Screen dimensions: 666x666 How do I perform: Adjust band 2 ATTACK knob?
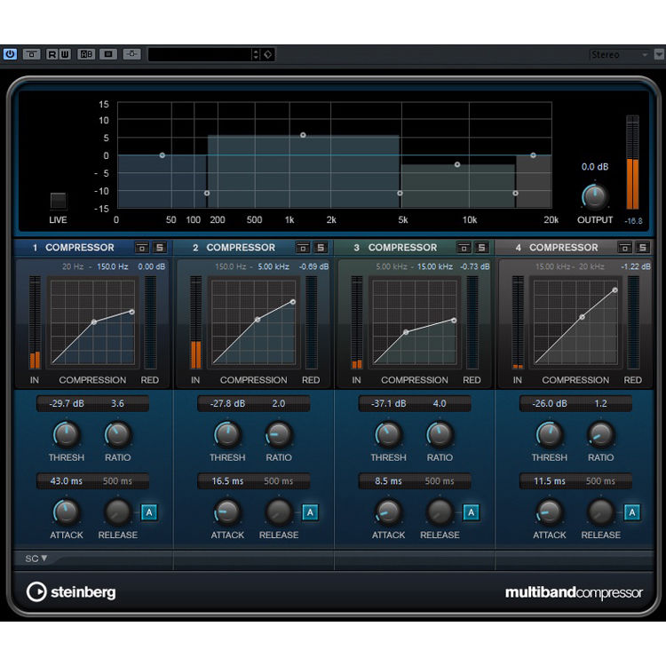point(227,512)
